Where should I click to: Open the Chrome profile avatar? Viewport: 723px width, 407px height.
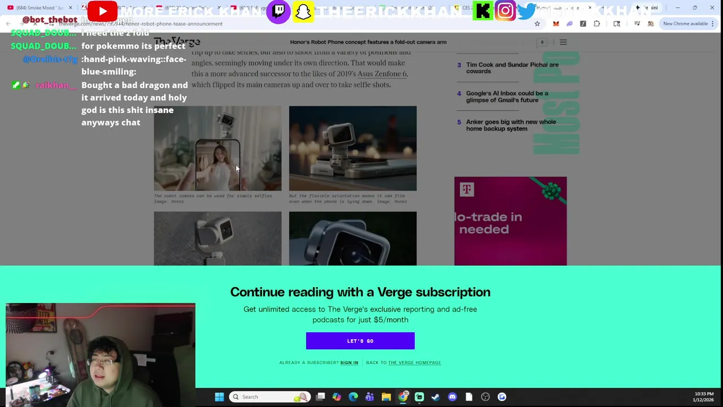pyautogui.click(x=651, y=24)
